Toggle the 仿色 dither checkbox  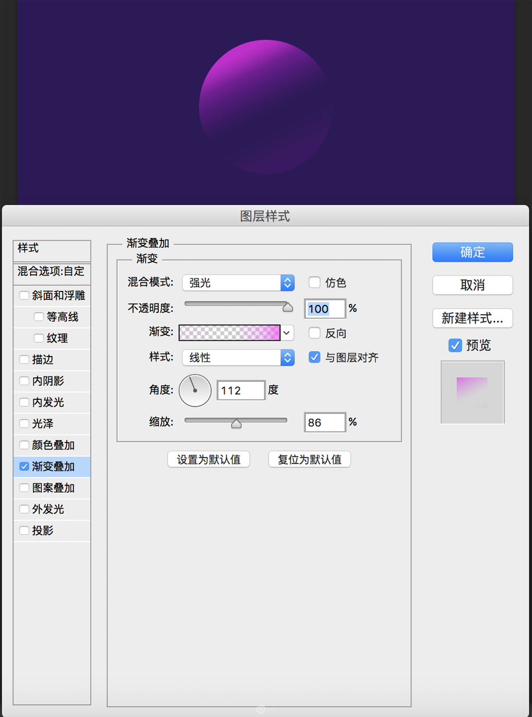(315, 283)
